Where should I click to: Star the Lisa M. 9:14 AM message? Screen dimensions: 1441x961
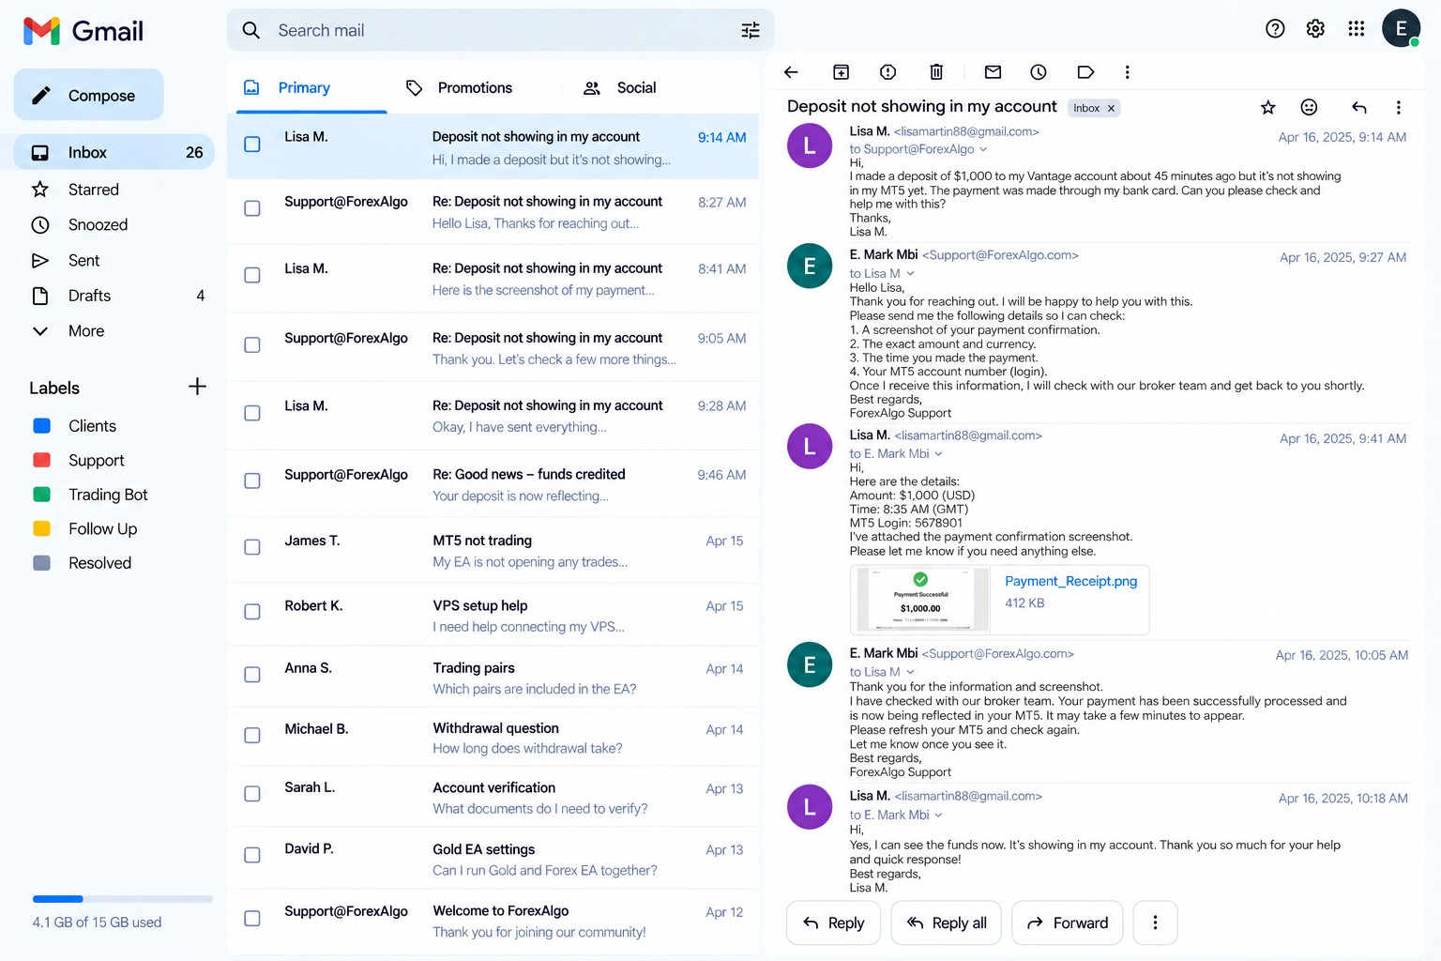tap(1267, 108)
